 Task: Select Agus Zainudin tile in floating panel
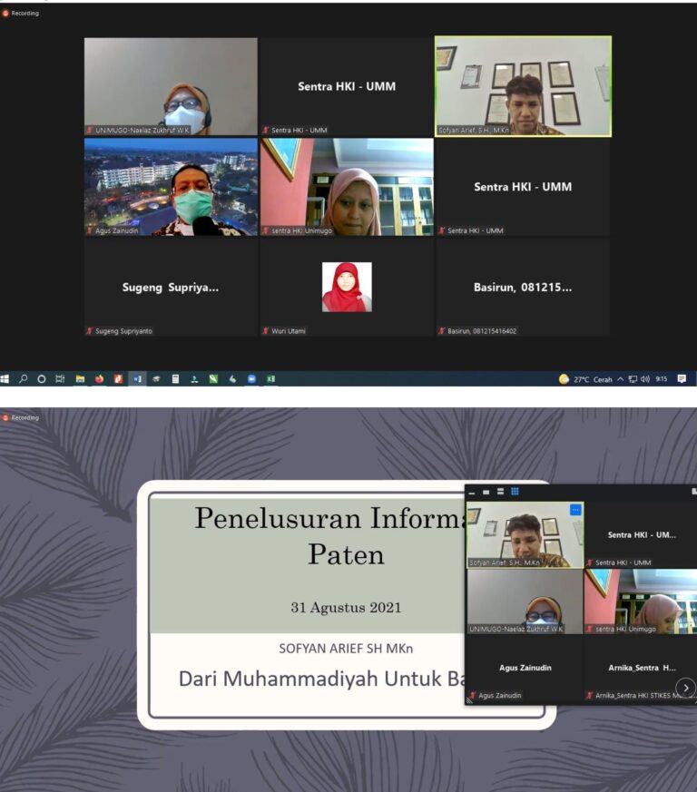click(x=525, y=669)
